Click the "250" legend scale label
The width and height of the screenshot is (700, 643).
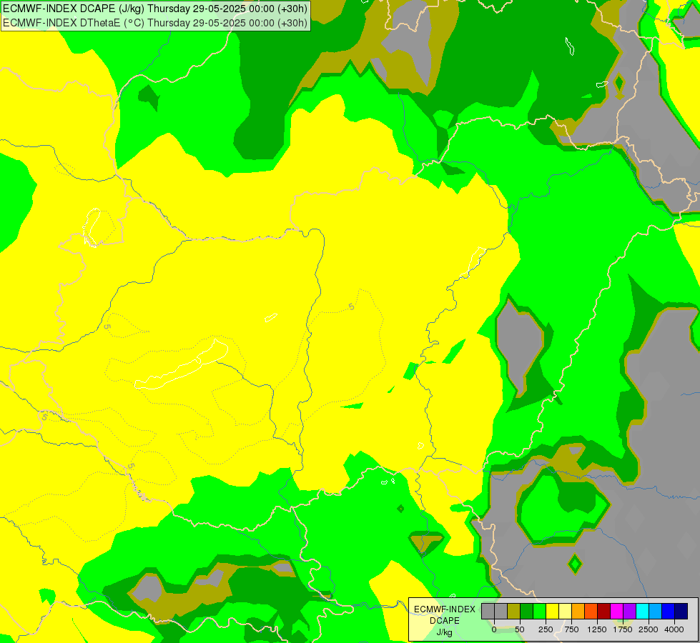pyautogui.click(x=546, y=629)
